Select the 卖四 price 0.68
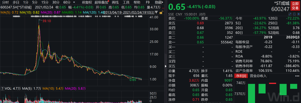The image size is (301, 103). [x=201, y=28]
